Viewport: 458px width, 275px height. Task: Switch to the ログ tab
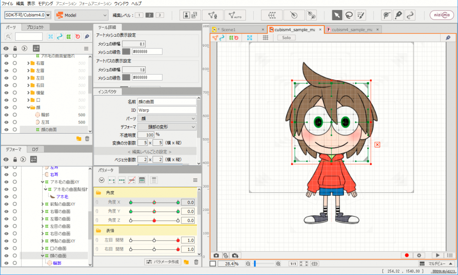(35, 149)
